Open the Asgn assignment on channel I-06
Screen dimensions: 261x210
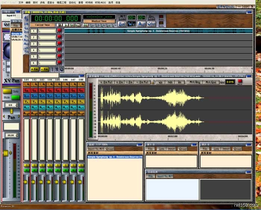65,113
